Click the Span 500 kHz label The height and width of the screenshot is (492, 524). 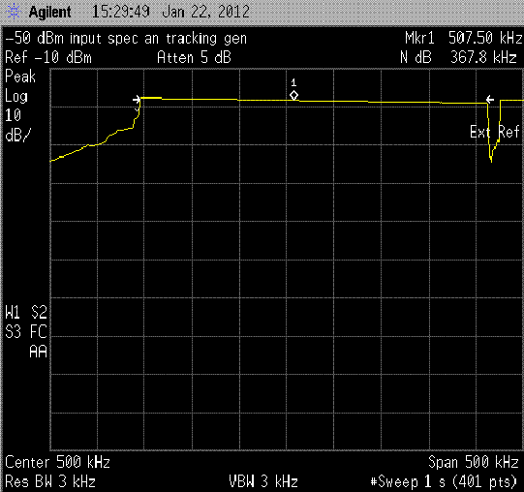[x=474, y=462]
